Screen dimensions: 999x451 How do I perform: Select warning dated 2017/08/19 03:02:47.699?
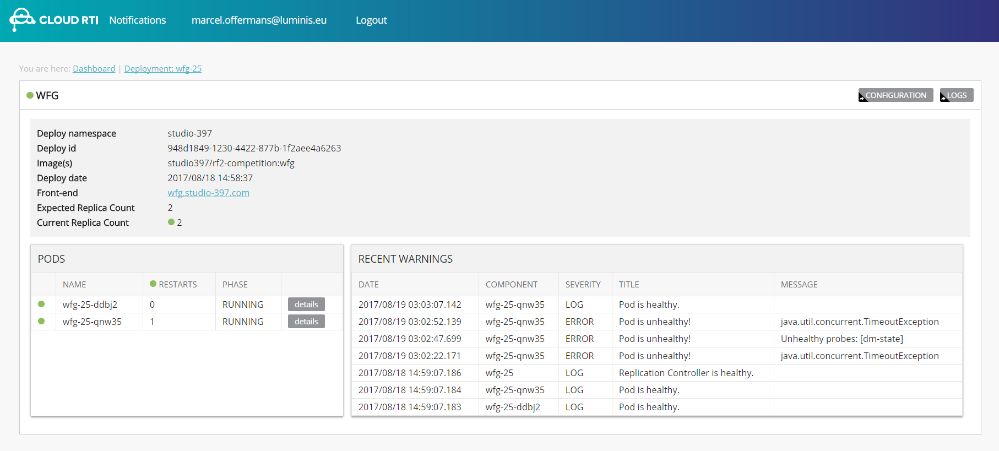[x=657, y=339]
